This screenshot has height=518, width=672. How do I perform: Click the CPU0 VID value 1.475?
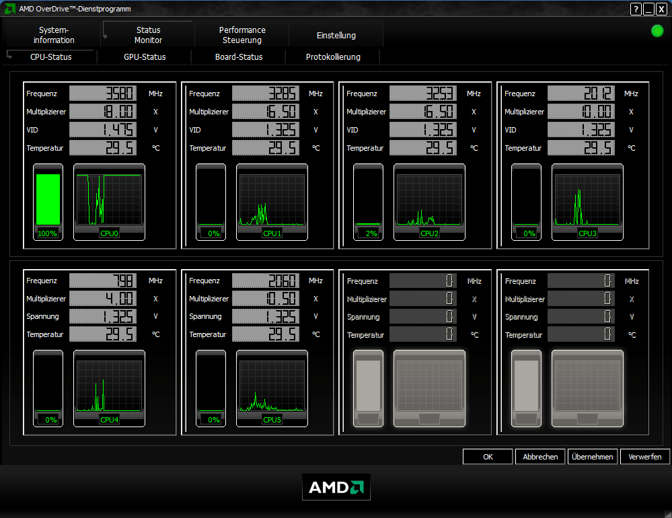(x=103, y=130)
